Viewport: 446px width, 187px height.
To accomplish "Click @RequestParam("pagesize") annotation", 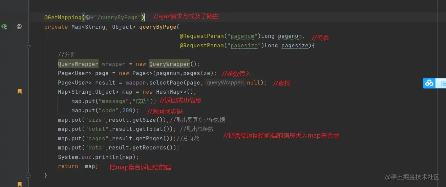I will [x=222, y=45].
